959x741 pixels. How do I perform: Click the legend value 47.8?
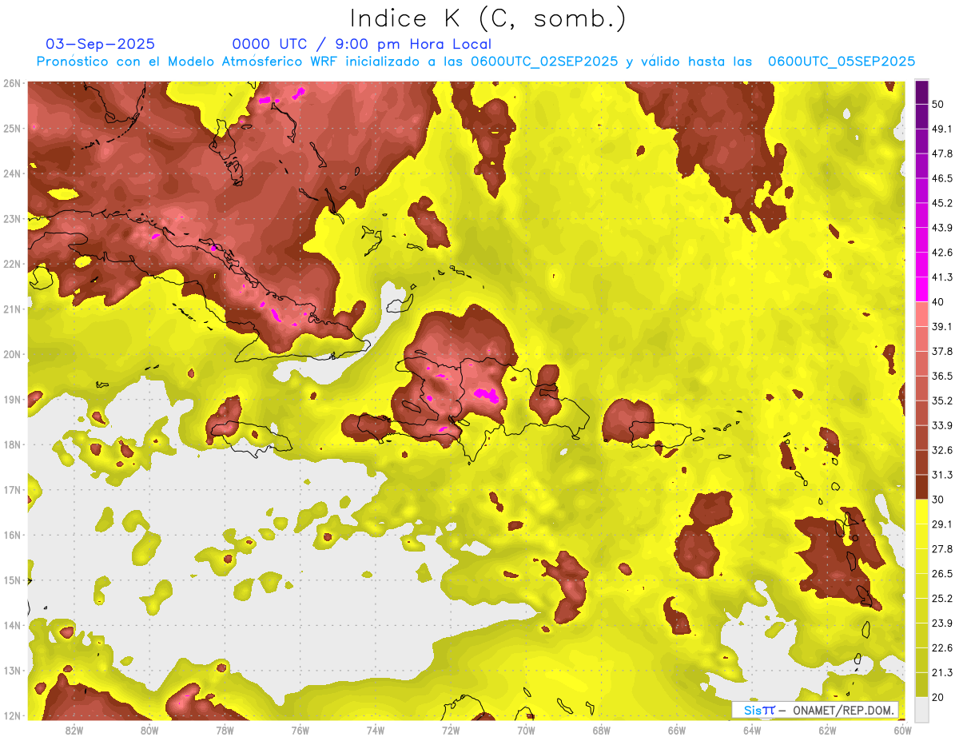tap(942, 153)
